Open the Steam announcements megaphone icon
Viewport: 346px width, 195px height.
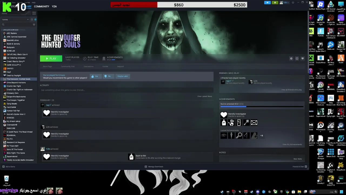click(x=267, y=3)
